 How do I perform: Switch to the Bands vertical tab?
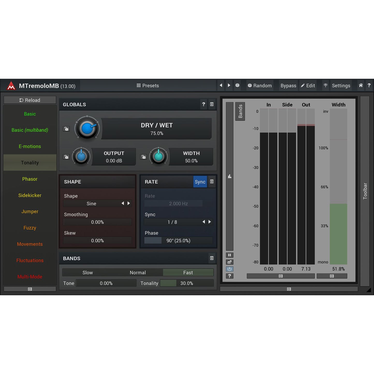tap(240, 111)
